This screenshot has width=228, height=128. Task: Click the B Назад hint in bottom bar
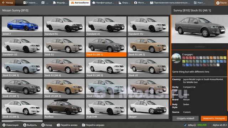click(x=47, y=125)
